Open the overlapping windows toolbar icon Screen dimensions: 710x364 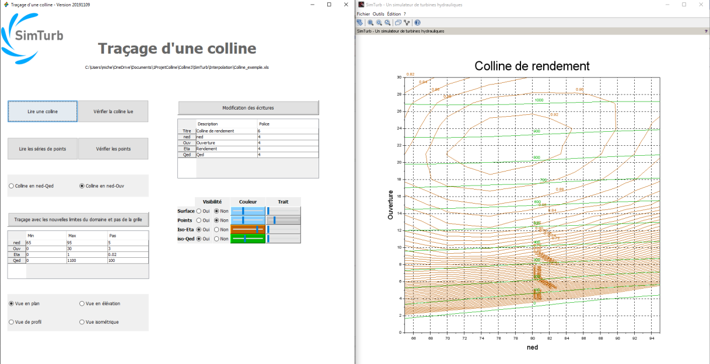point(398,22)
